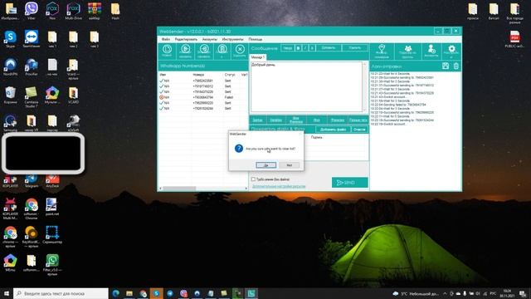This screenshot has height=299, width=531.
Task: Open the Инструменты menu
Action: click(232, 39)
